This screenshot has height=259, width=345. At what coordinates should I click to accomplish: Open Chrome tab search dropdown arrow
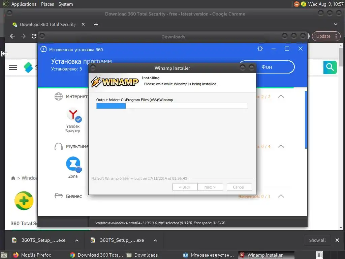pyautogui.click(x=336, y=24)
